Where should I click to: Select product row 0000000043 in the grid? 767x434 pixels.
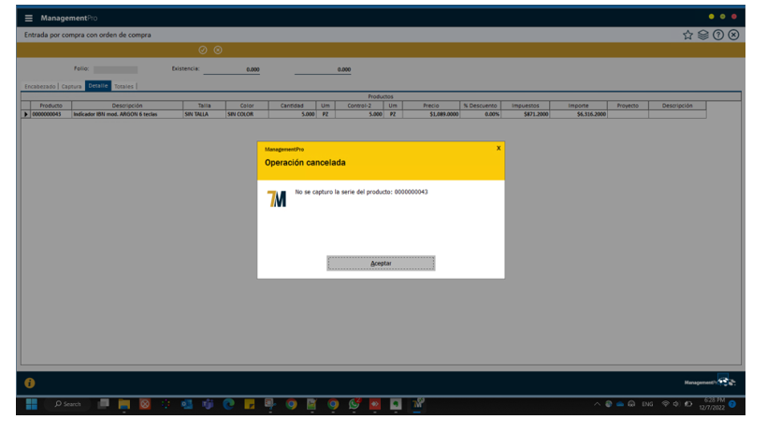tap(51, 114)
